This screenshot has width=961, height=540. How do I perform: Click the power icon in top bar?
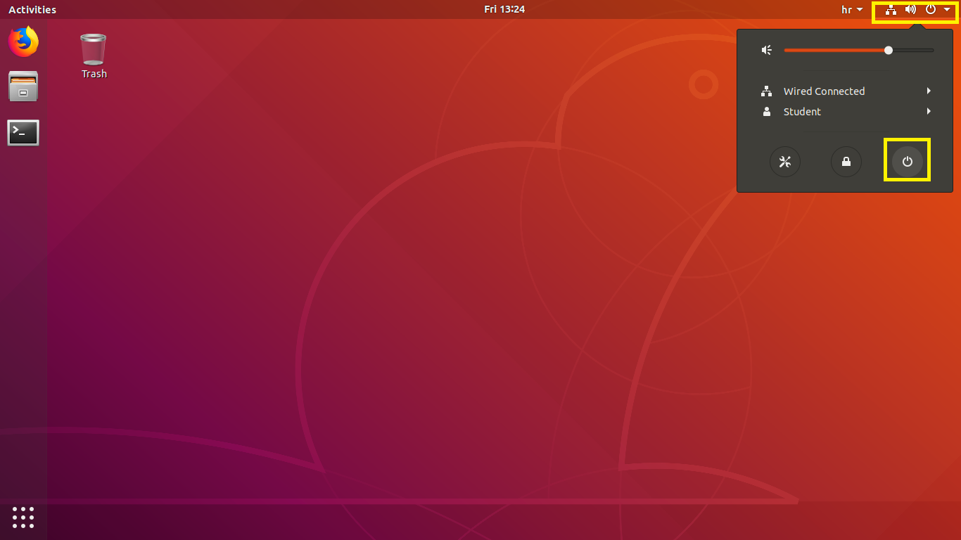[x=931, y=10]
